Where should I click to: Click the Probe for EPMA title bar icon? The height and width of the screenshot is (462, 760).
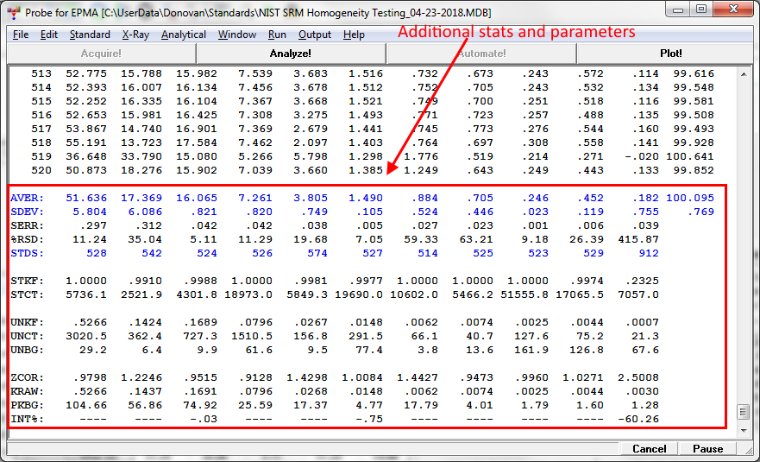12,12
